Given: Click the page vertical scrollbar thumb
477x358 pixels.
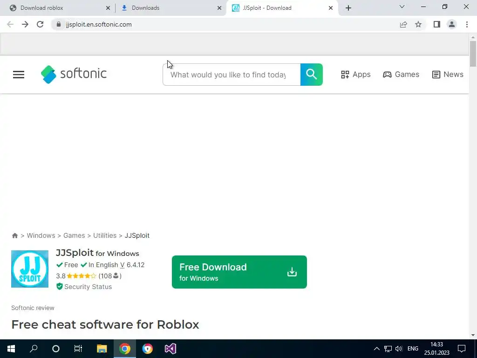Looking at the screenshot, I should click(x=473, y=54).
